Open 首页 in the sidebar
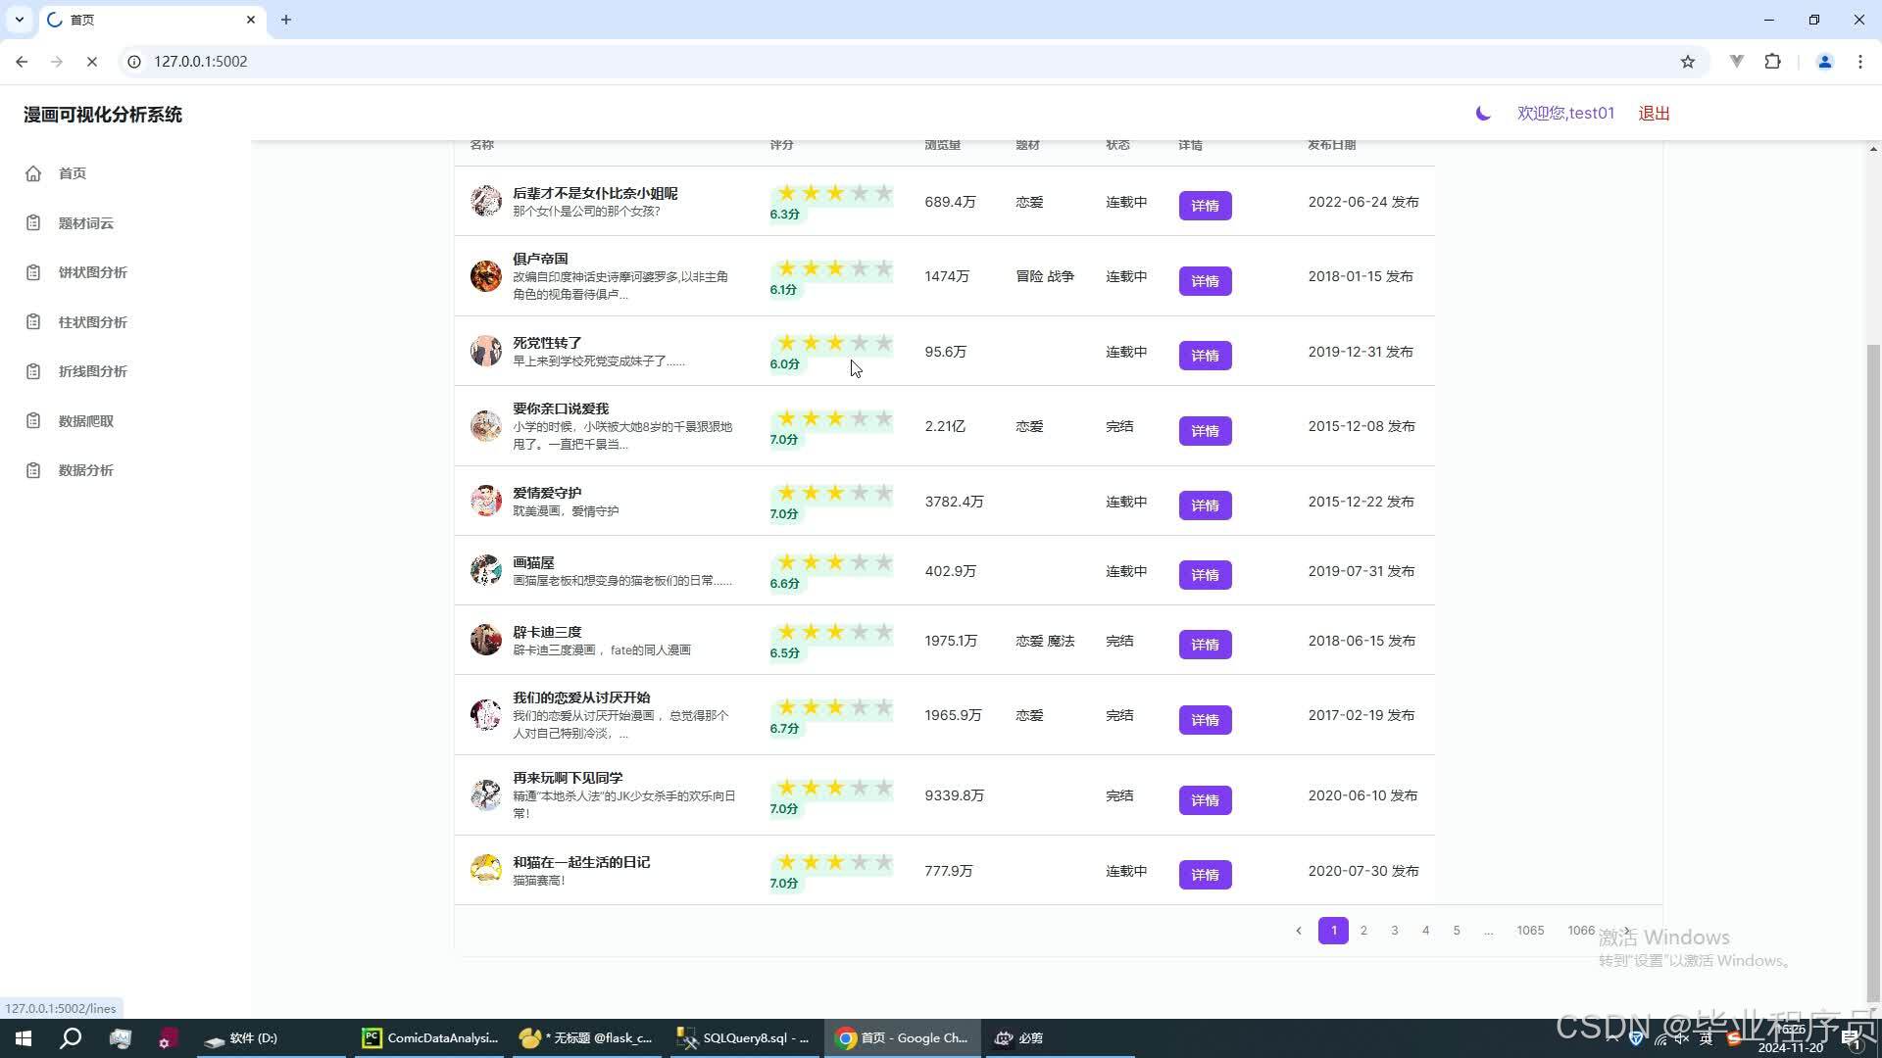The image size is (1882, 1058). (x=73, y=173)
